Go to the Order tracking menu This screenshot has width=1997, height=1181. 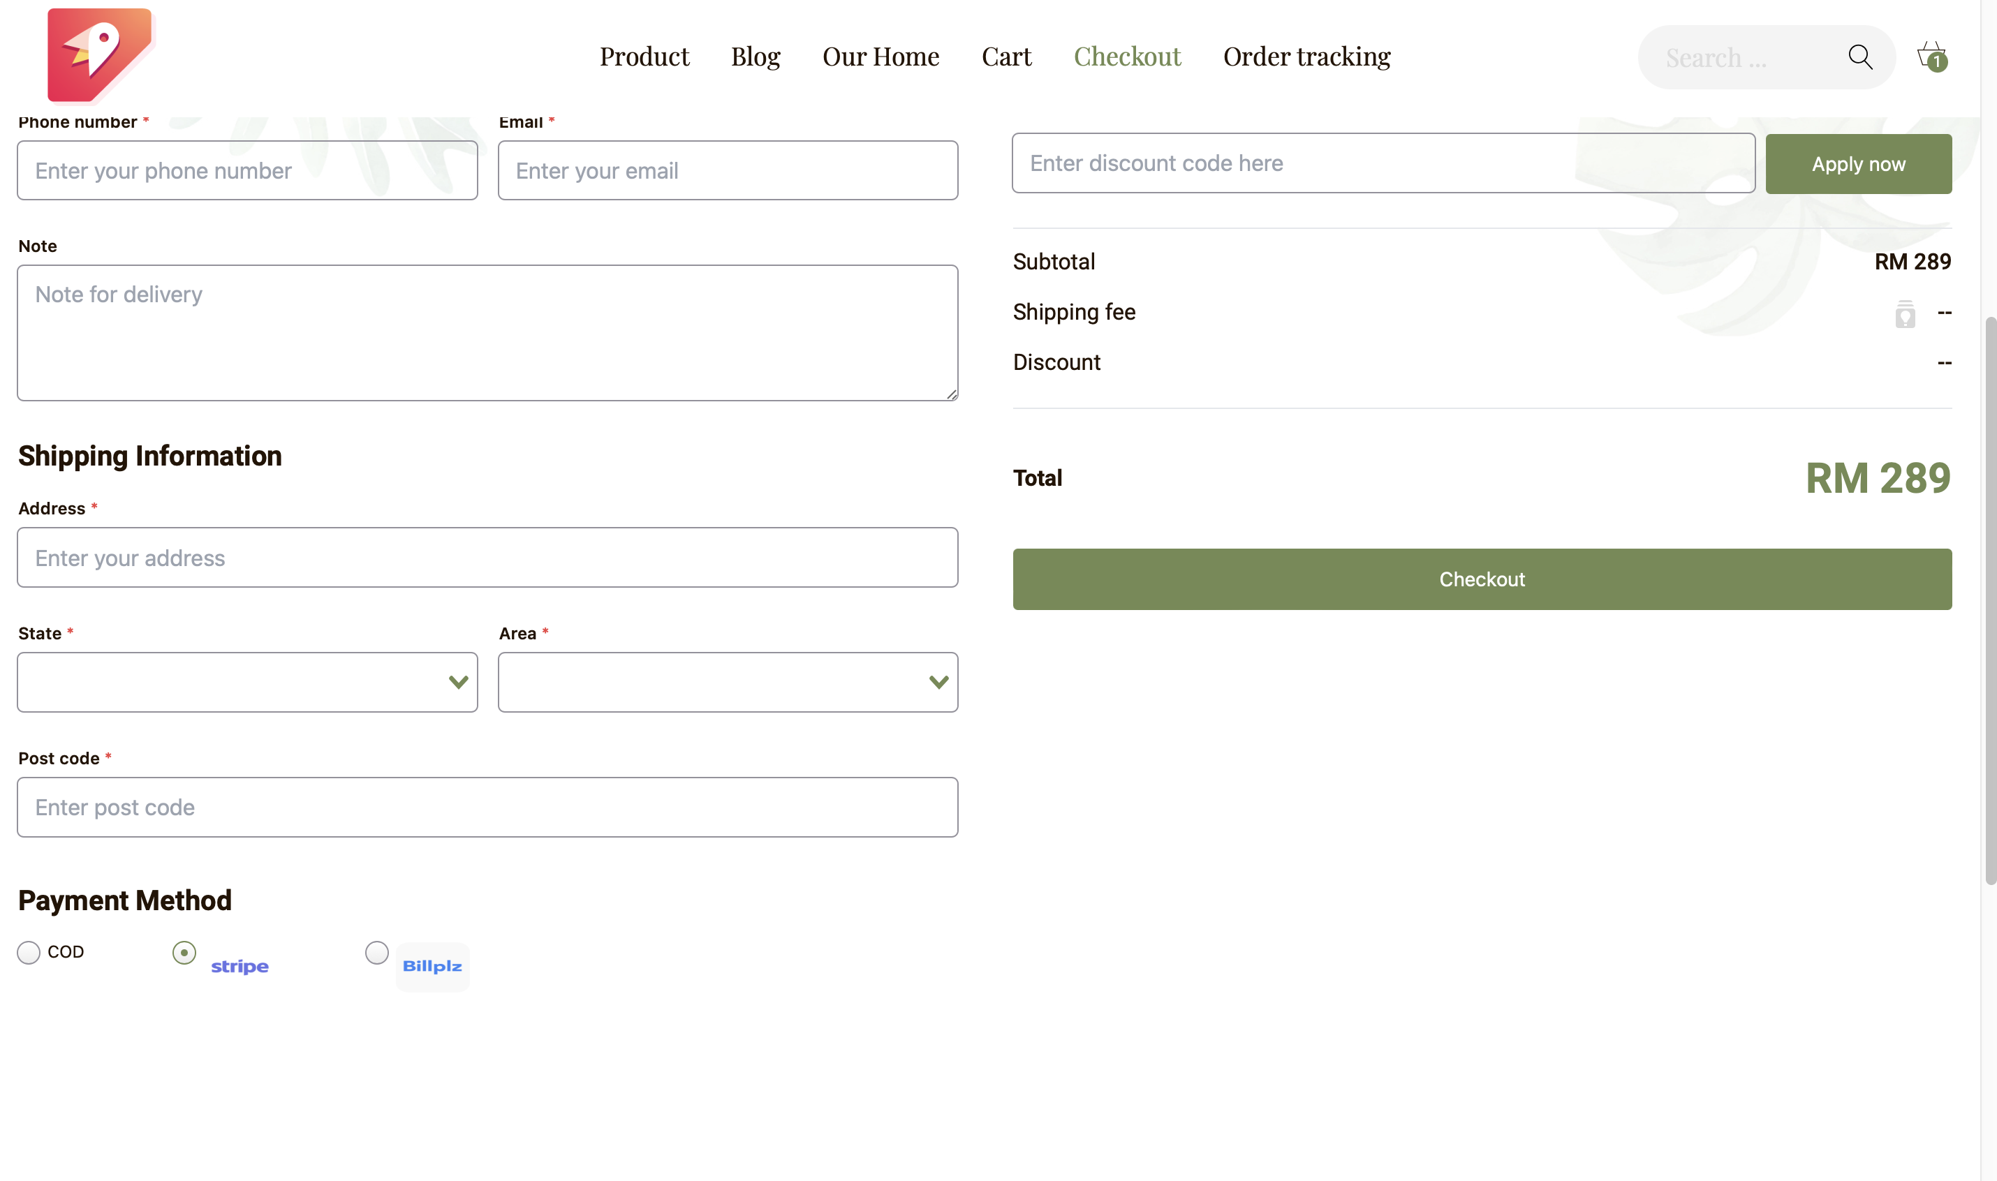tap(1306, 57)
